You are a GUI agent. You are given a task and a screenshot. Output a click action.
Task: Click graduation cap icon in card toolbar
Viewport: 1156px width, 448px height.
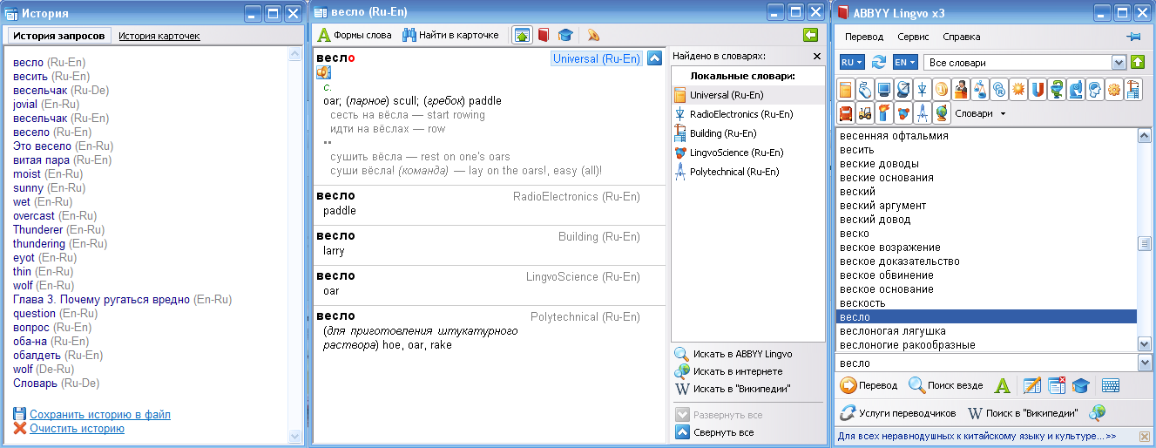pyautogui.click(x=565, y=35)
